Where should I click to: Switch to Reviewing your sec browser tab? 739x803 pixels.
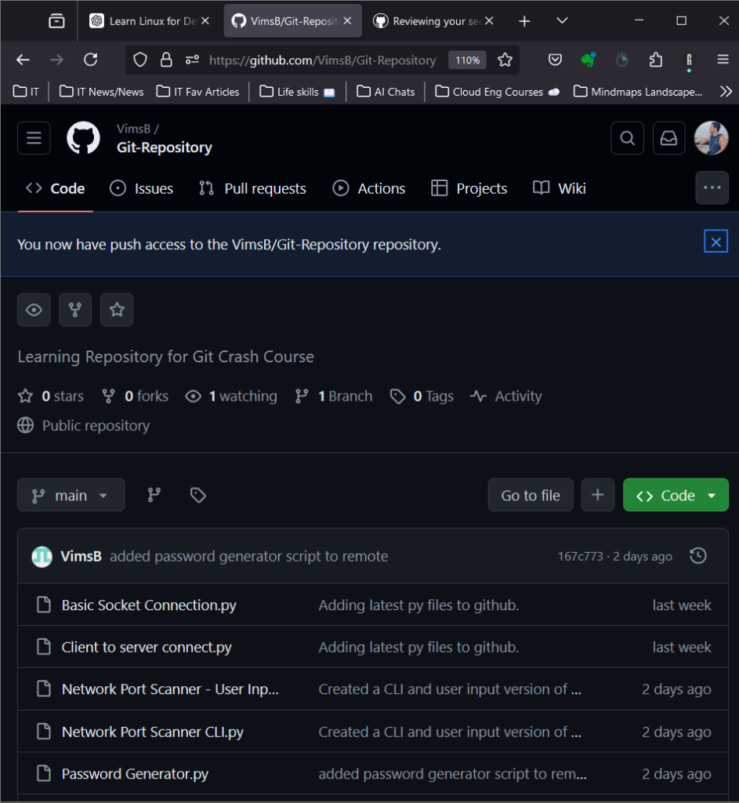coord(433,21)
